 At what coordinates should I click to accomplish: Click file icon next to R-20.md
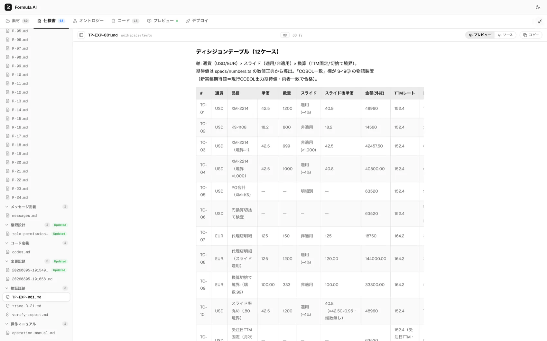point(8,162)
